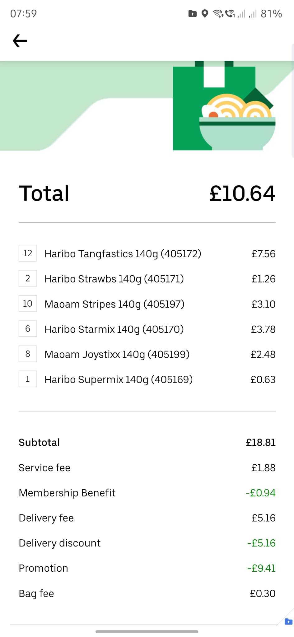294x637 pixels.
Task: Select the Haribo Strawbs 140g item
Action: point(114,279)
